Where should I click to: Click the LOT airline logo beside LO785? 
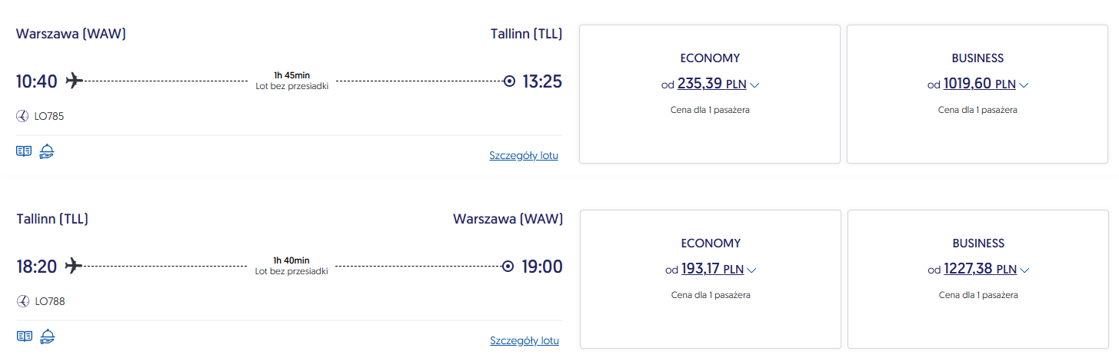pos(22,117)
